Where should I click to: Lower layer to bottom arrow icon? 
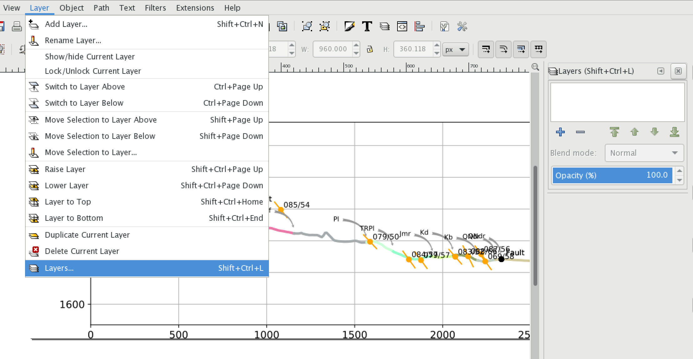675,132
